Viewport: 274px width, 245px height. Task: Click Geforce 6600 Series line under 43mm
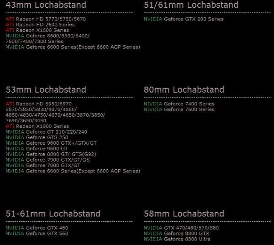(x=73, y=47)
